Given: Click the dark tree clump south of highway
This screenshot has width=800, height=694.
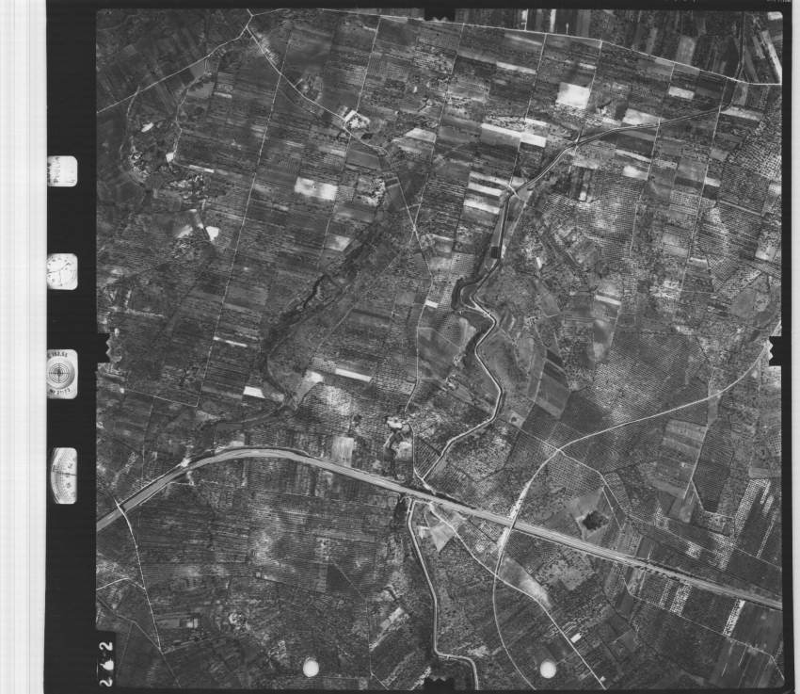Looking at the screenshot, I should [594, 520].
